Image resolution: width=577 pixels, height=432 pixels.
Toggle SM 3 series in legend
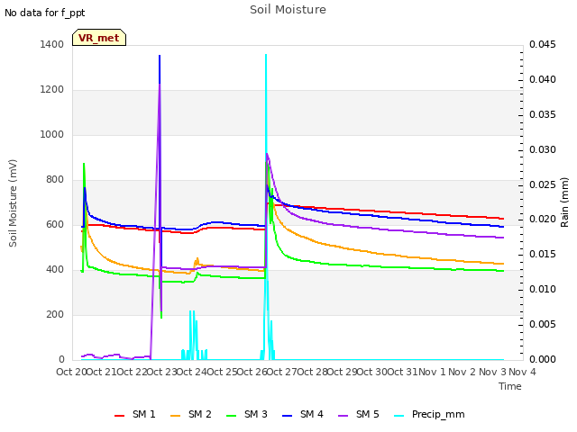(247, 414)
